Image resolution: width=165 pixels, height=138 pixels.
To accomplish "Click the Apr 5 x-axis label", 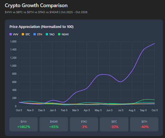I will pyautogui.click(x=87, y=110).
